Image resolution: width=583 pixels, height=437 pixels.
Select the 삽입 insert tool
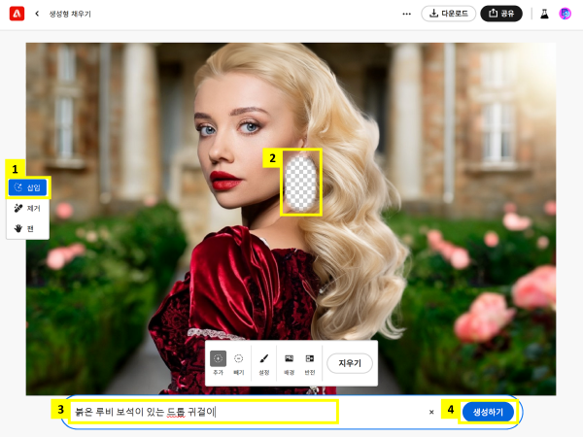[28, 187]
